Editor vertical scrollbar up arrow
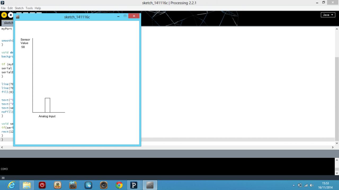 337,29
